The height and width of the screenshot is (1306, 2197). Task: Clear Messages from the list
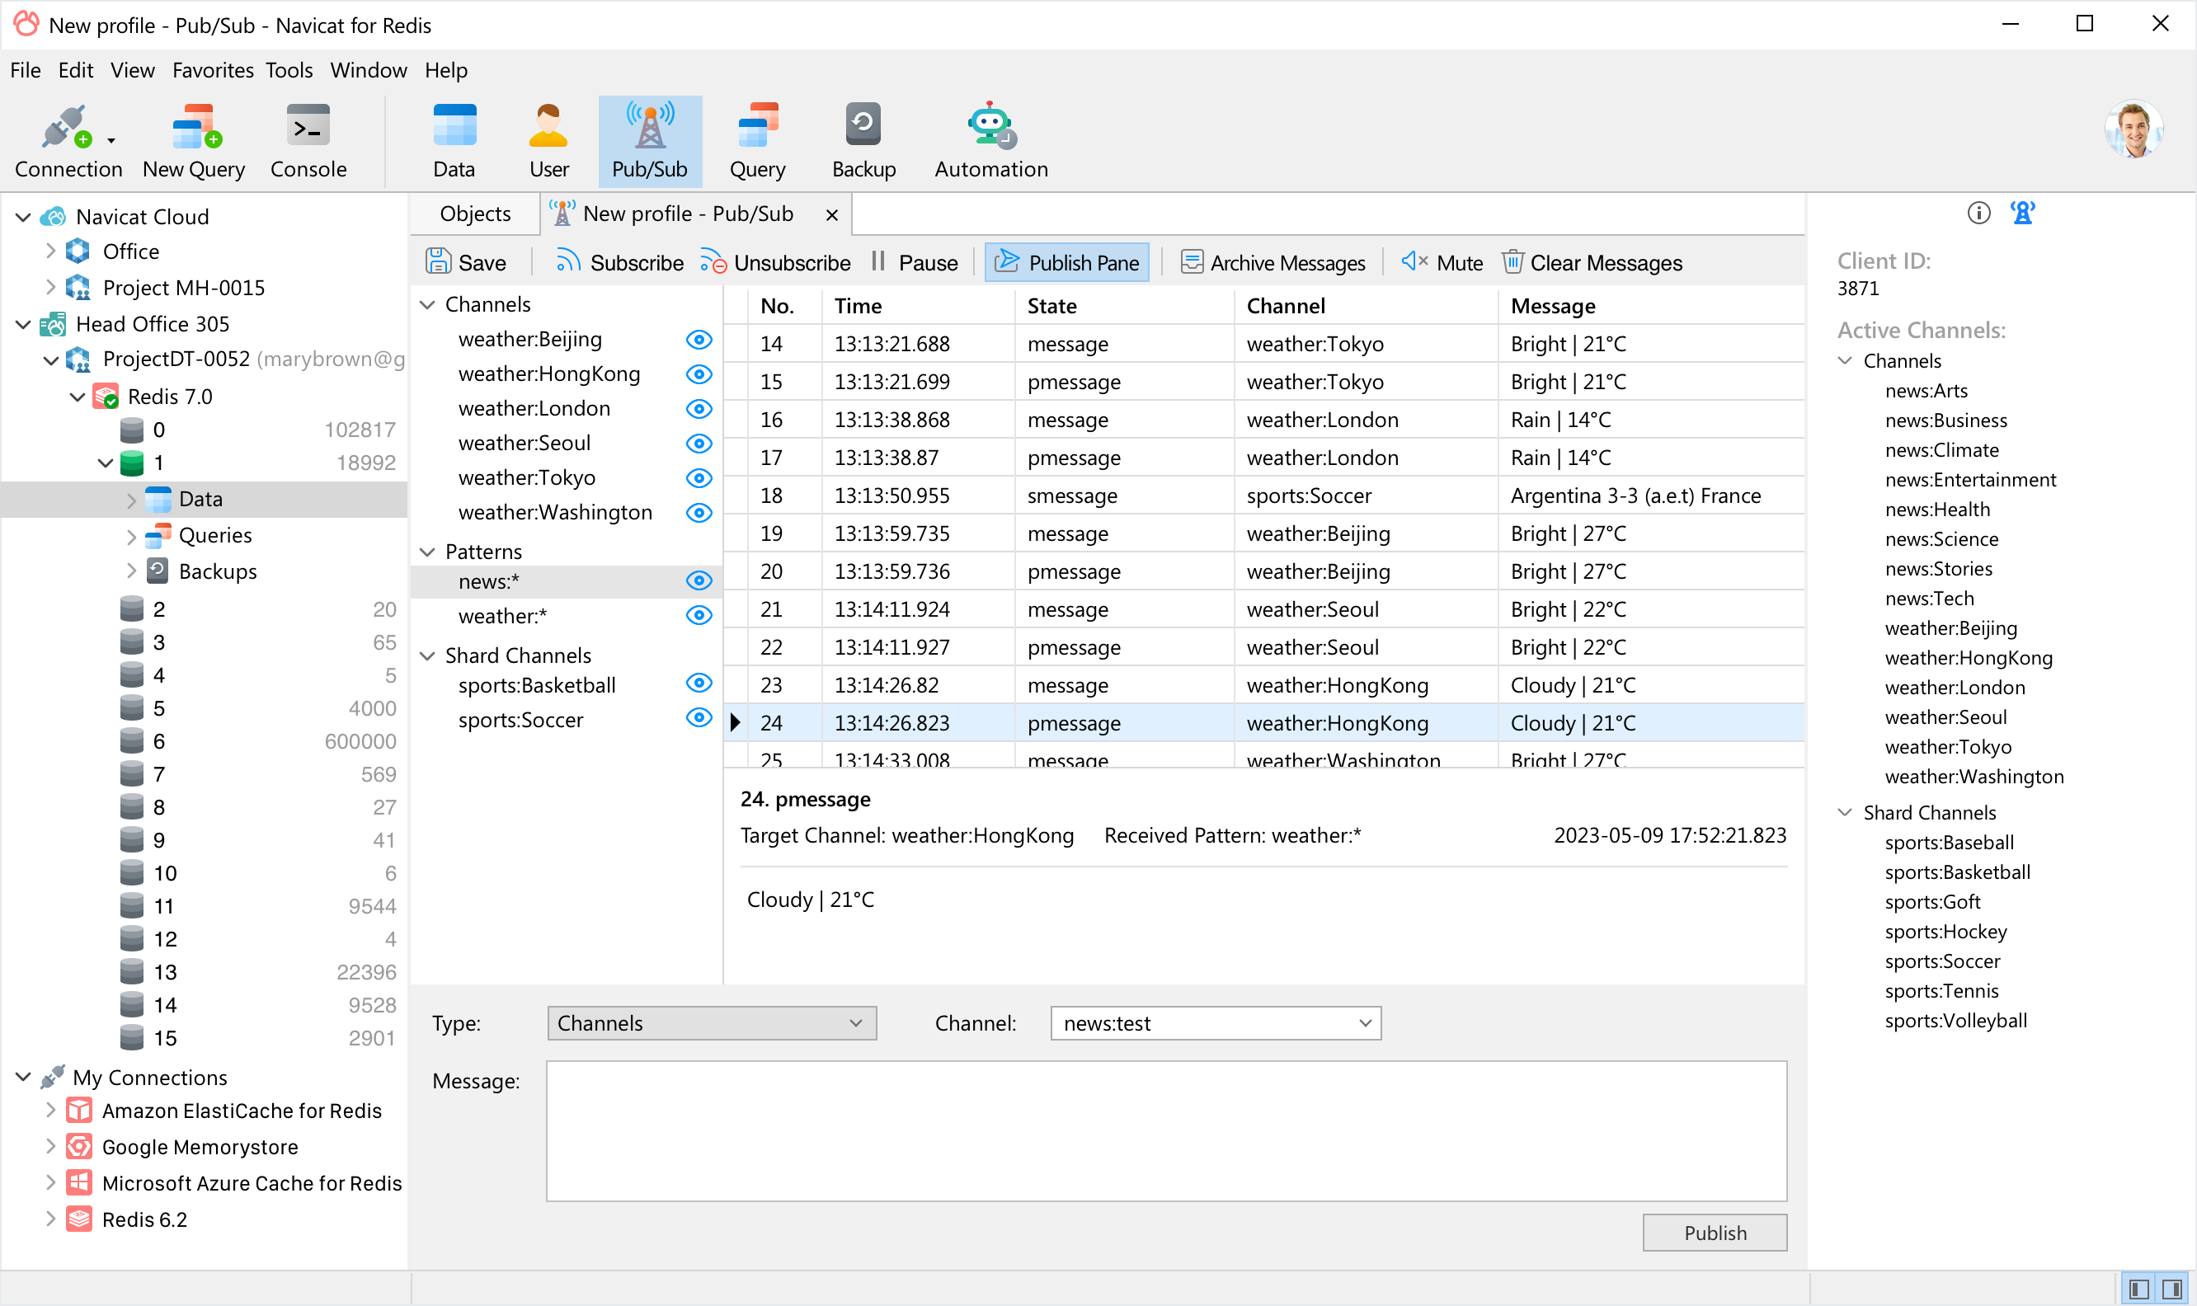tap(1592, 262)
